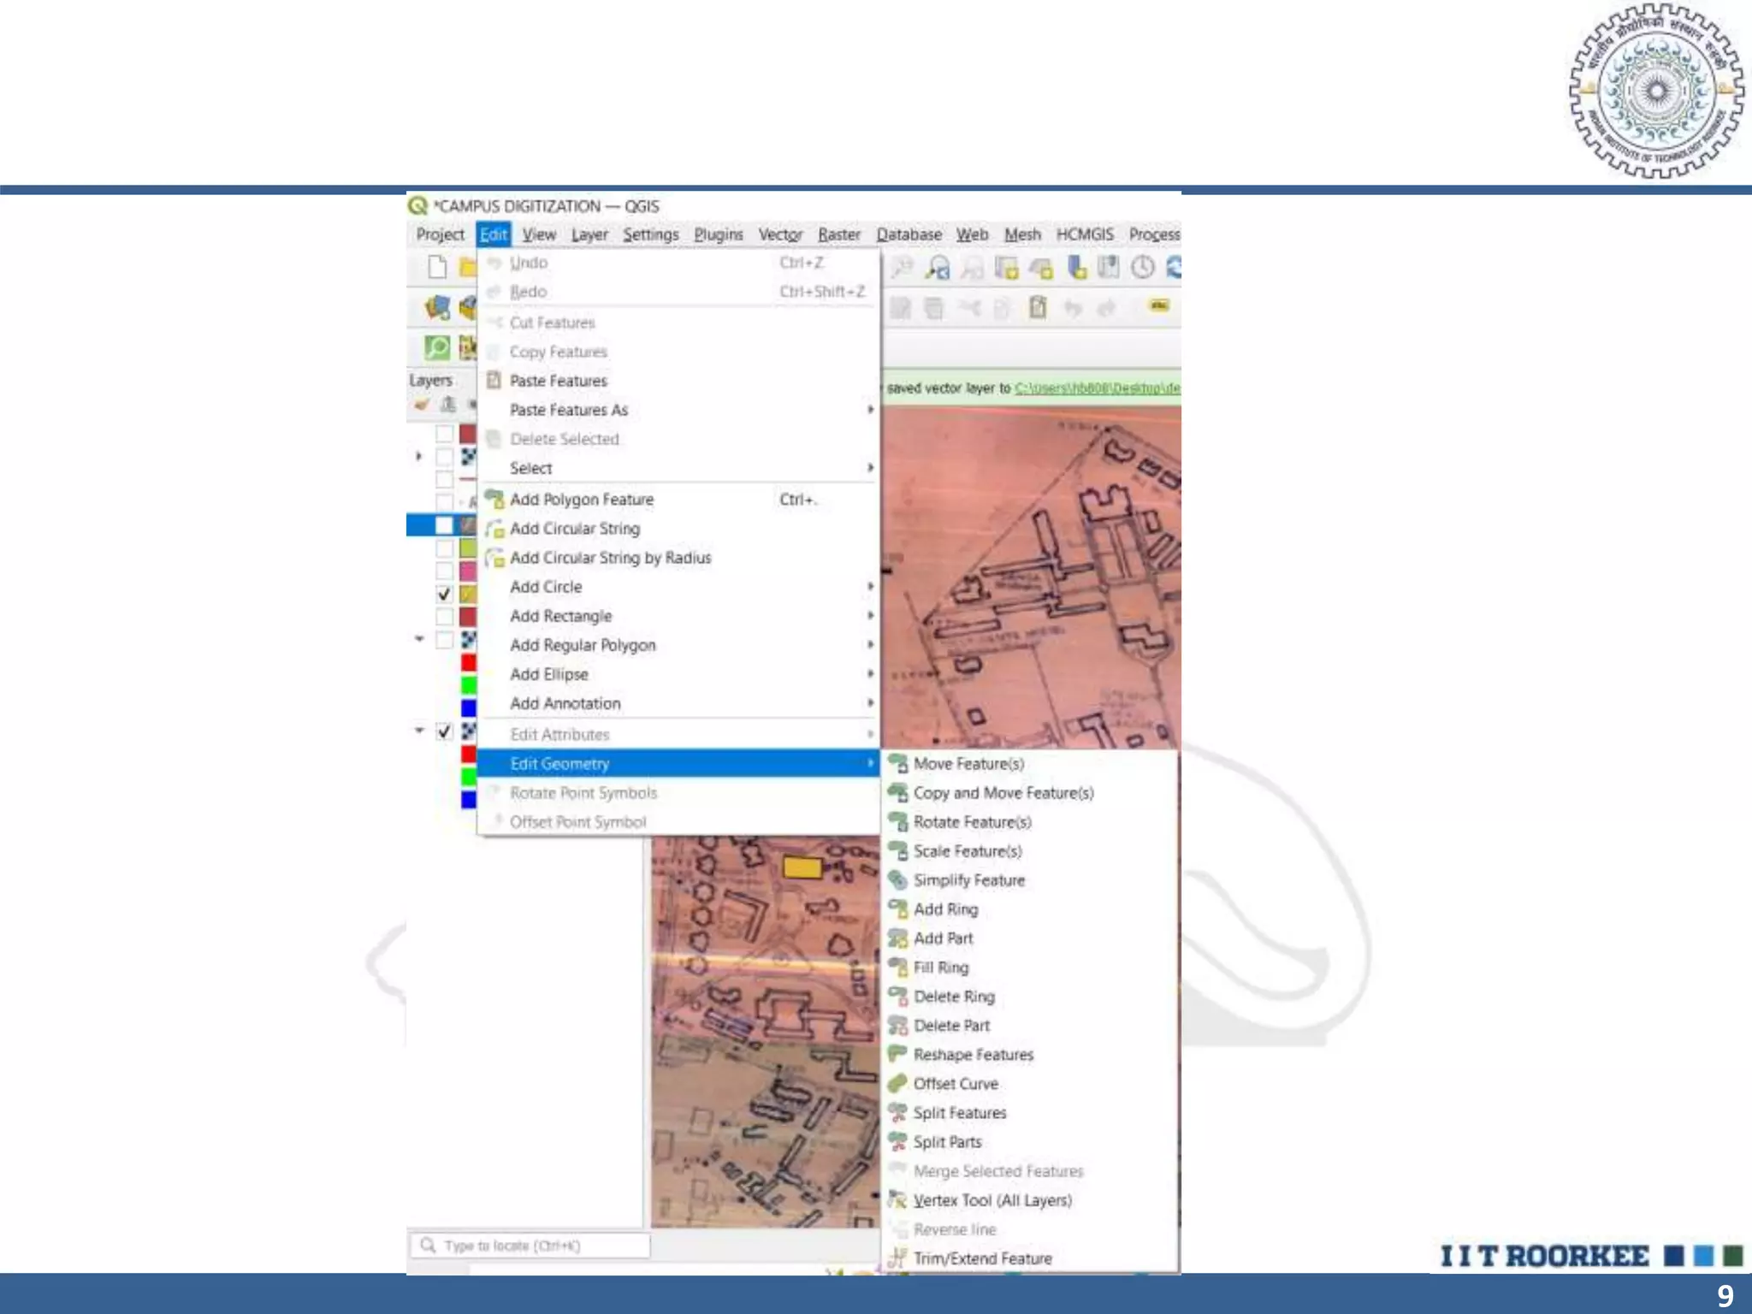1752x1314 pixels.
Task: Click the Temporal Controller clock icon
Action: tap(1142, 268)
